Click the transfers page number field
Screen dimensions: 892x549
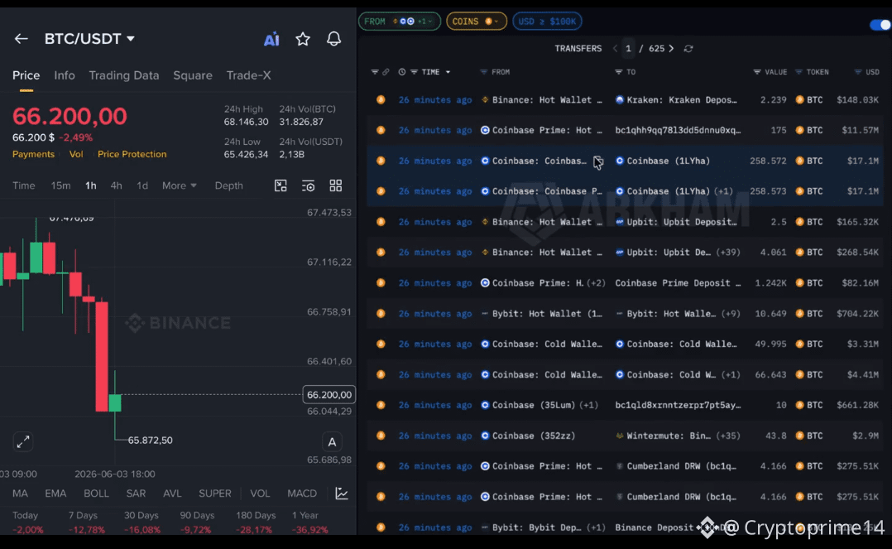(x=628, y=48)
